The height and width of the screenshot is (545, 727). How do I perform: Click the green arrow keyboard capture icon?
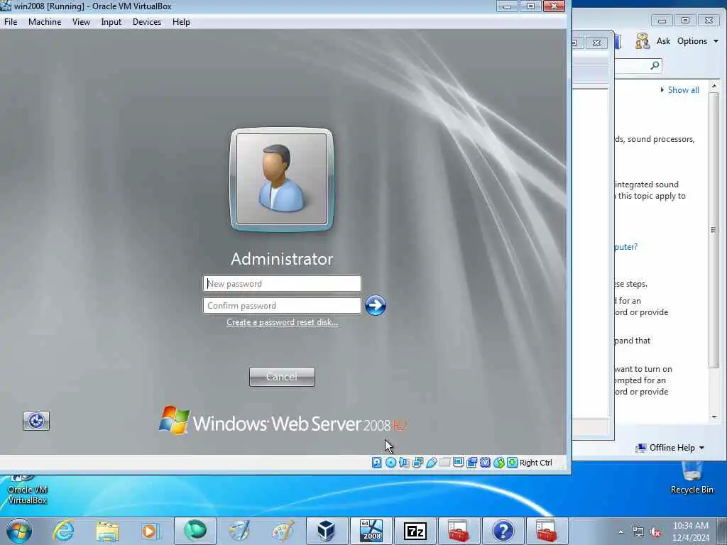[513, 462]
